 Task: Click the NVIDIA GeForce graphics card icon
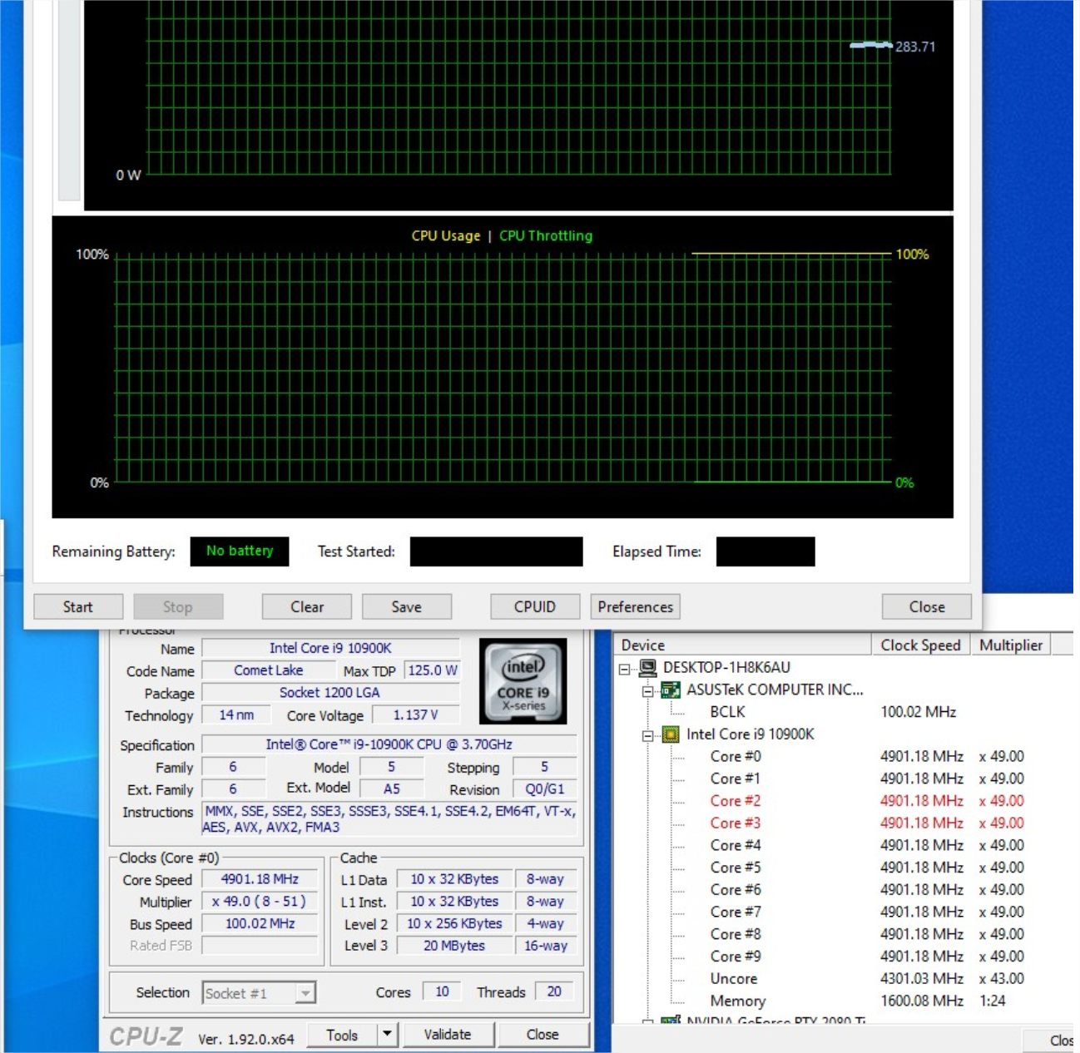[x=671, y=1021]
